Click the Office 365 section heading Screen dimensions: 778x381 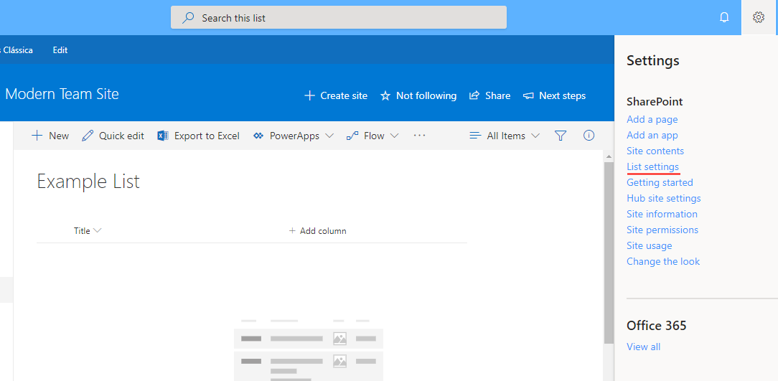657,326
